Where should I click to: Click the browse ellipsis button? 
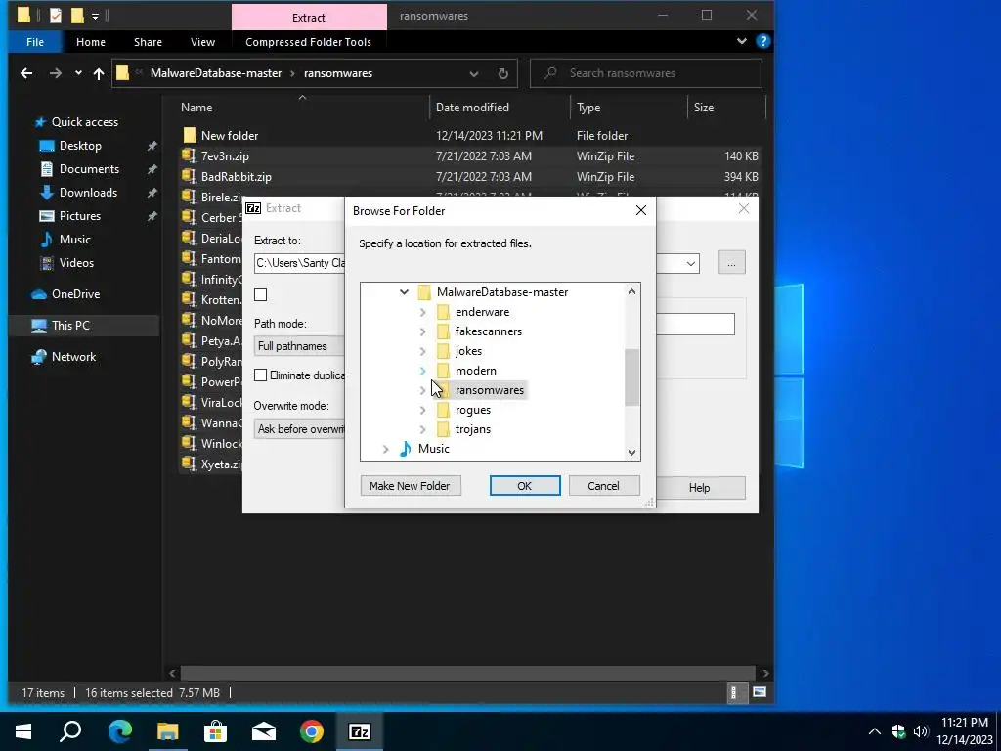(x=731, y=263)
